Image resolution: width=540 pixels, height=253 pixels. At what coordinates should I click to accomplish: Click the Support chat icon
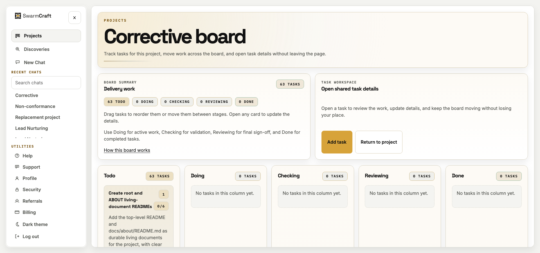coord(17,167)
